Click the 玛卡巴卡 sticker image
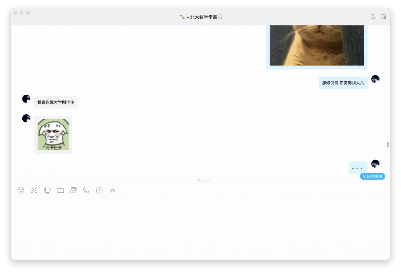 coord(53,135)
